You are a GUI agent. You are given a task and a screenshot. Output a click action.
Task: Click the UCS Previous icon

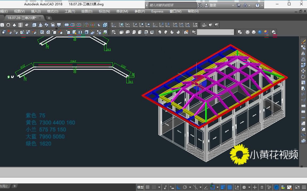[x=128, y=25]
